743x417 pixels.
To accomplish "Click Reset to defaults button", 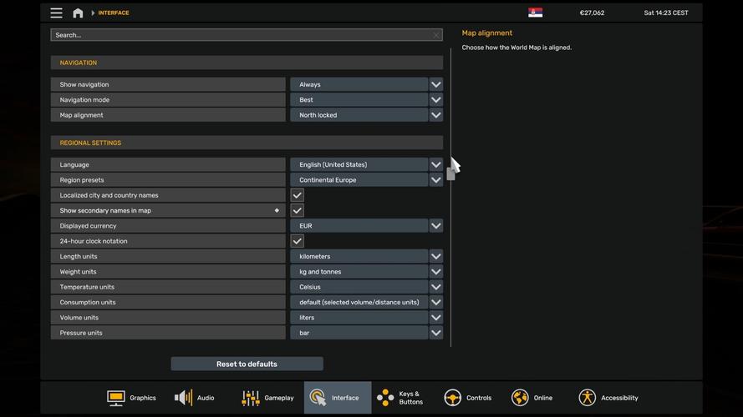I will tap(247, 364).
